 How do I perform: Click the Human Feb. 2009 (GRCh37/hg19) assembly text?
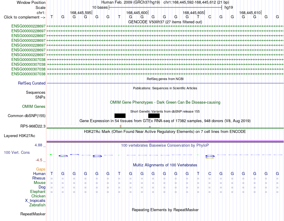(131, 2)
